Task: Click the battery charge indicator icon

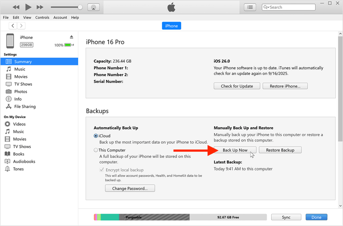Action: click(68, 45)
